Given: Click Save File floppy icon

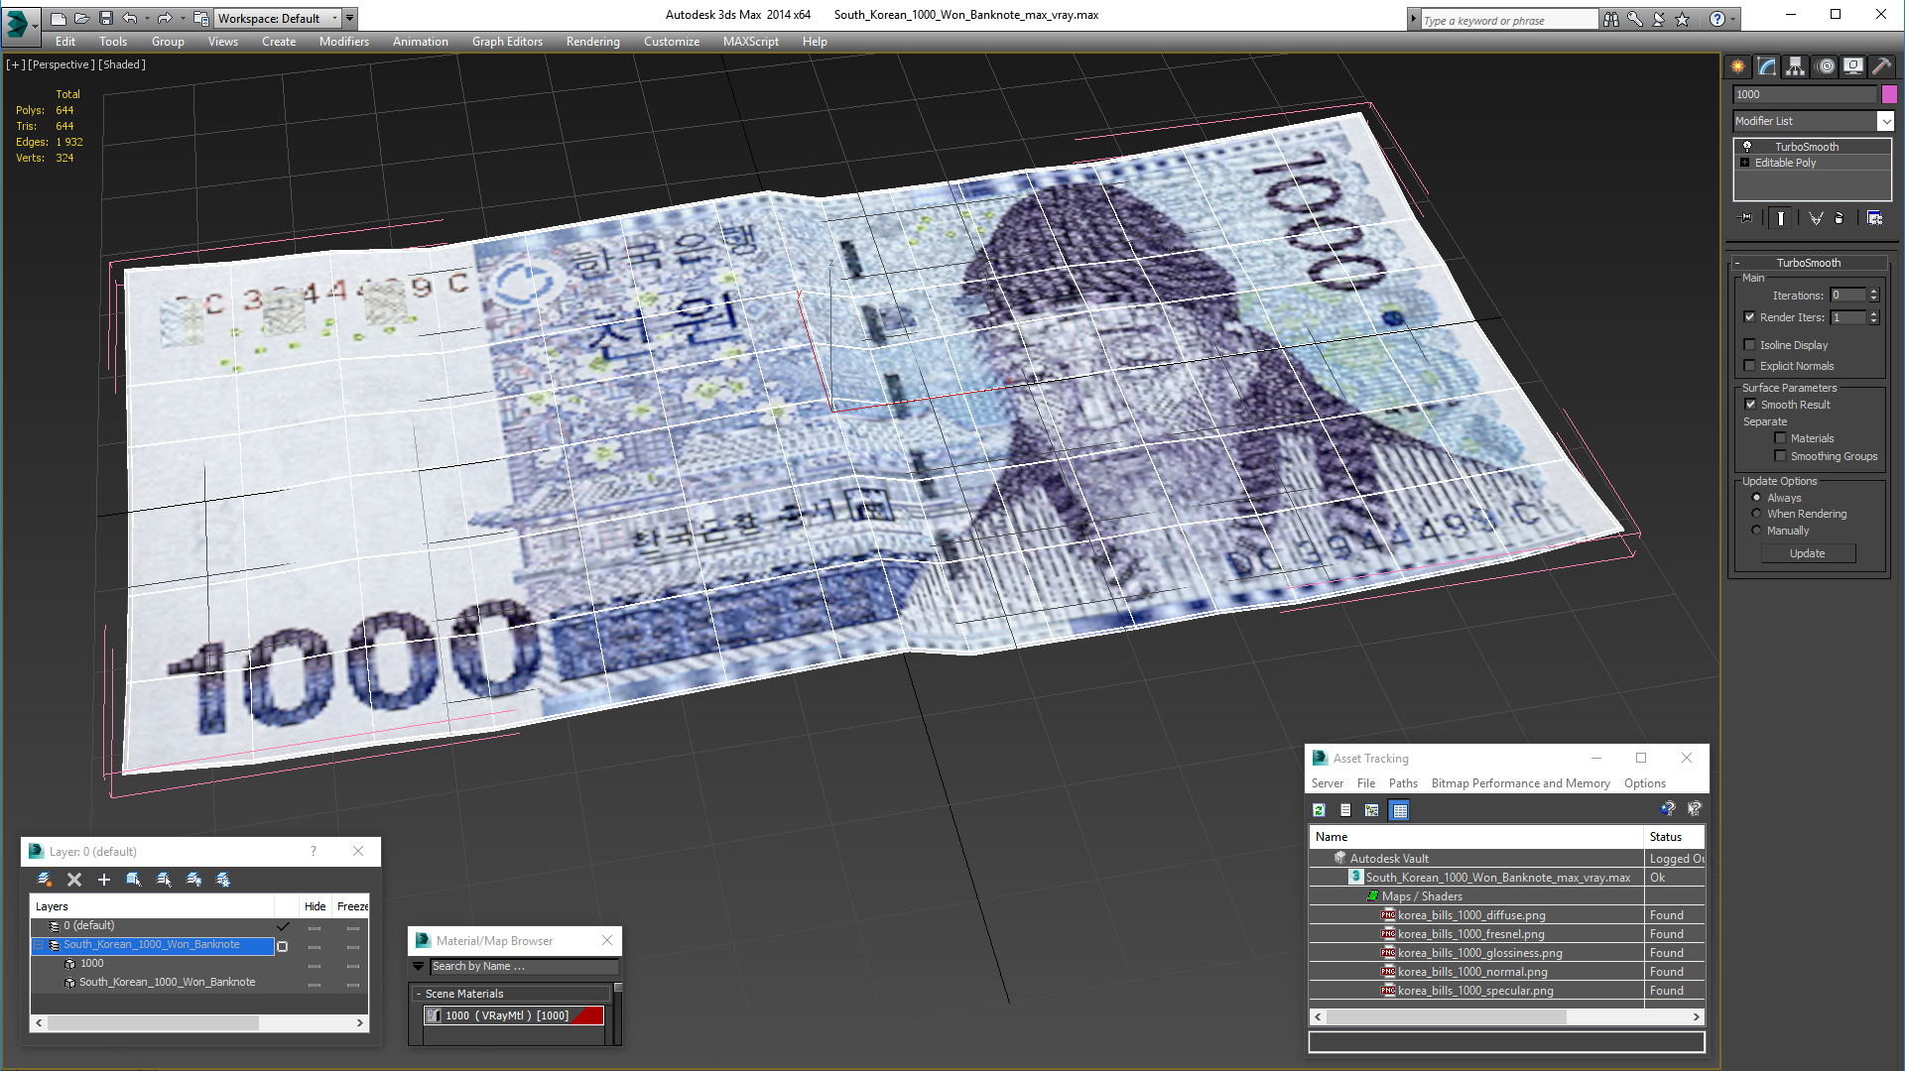Looking at the screenshot, I should coord(106,18).
